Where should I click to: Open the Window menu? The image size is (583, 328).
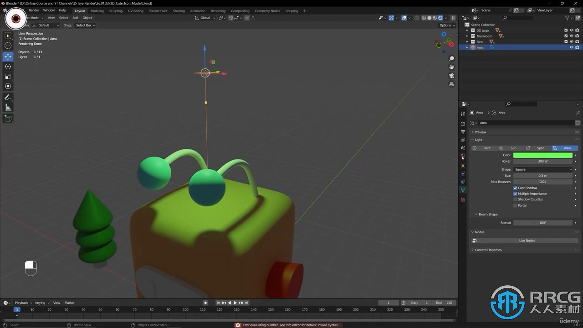pos(49,10)
